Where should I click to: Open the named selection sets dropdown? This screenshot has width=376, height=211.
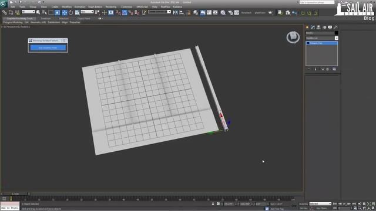click(159, 12)
